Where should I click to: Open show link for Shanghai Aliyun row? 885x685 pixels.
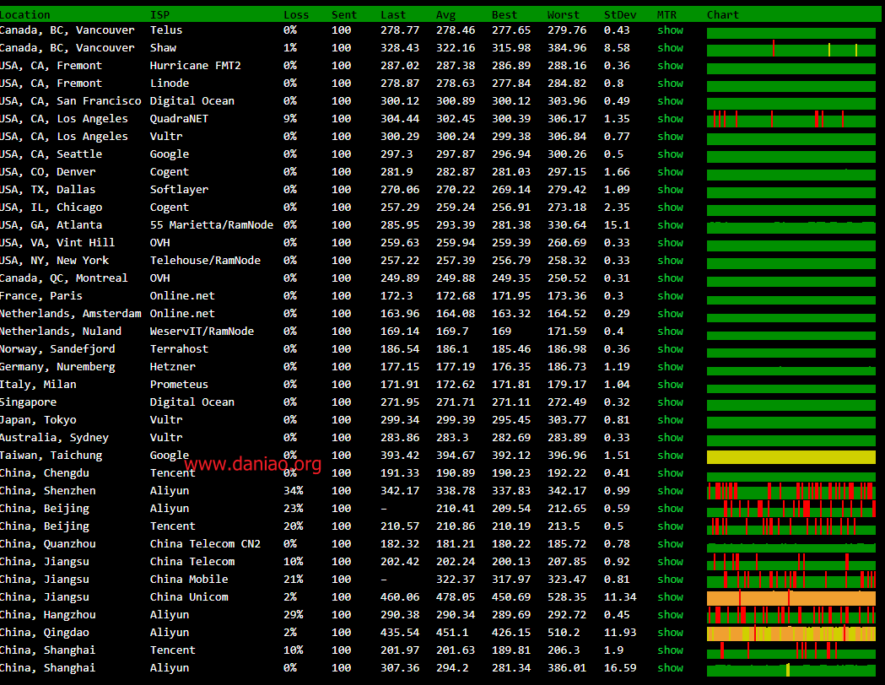[x=670, y=668]
